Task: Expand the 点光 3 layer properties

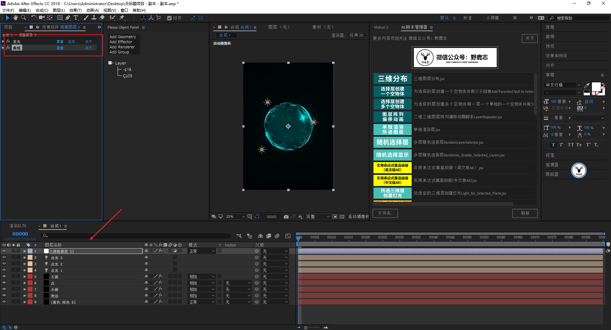Action: tap(25, 258)
